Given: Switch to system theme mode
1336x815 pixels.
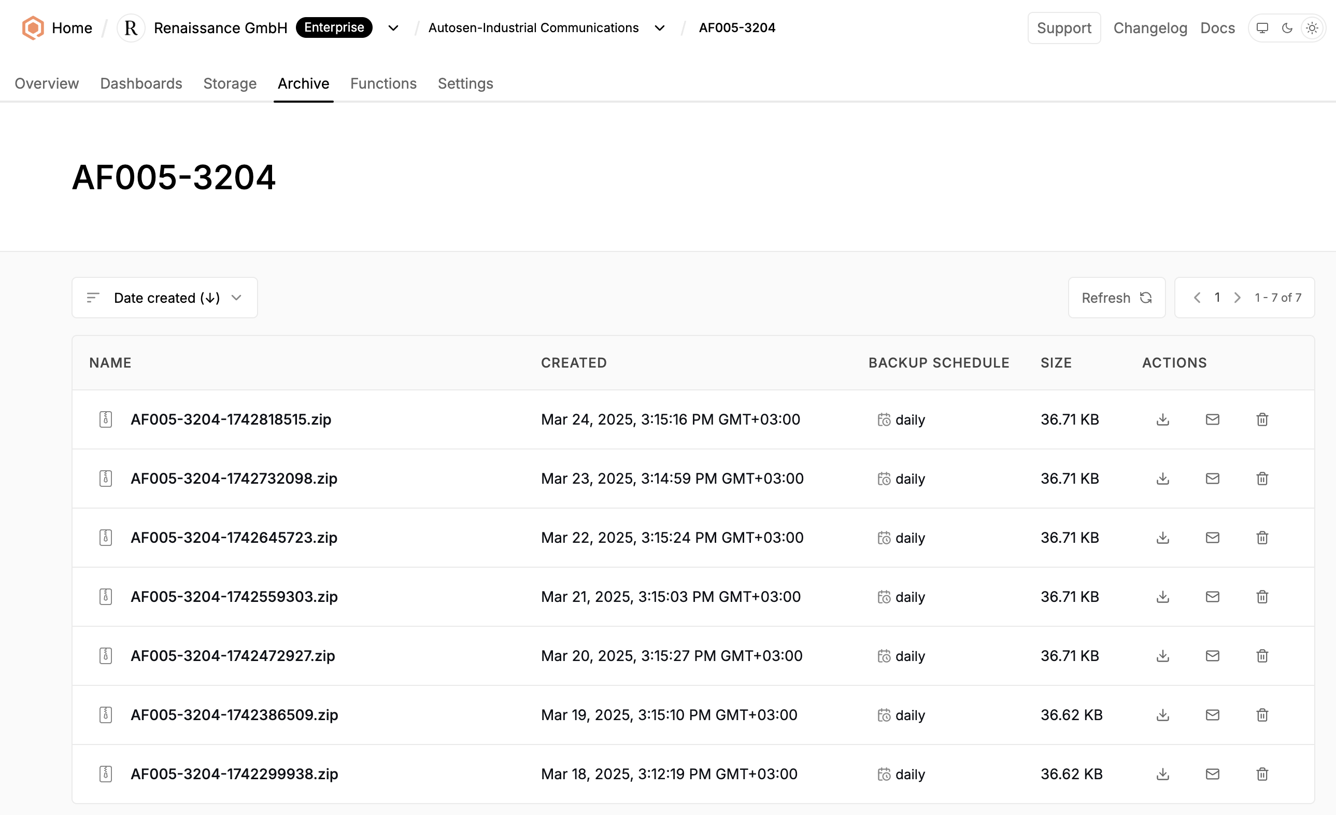Looking at the screenshot, I should coord(1262,27).
